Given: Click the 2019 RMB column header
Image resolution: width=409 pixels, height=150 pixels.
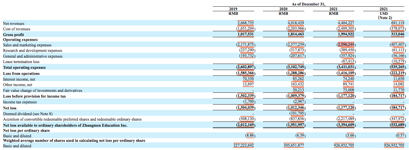Looking at the screenshot, I should 233,12.
